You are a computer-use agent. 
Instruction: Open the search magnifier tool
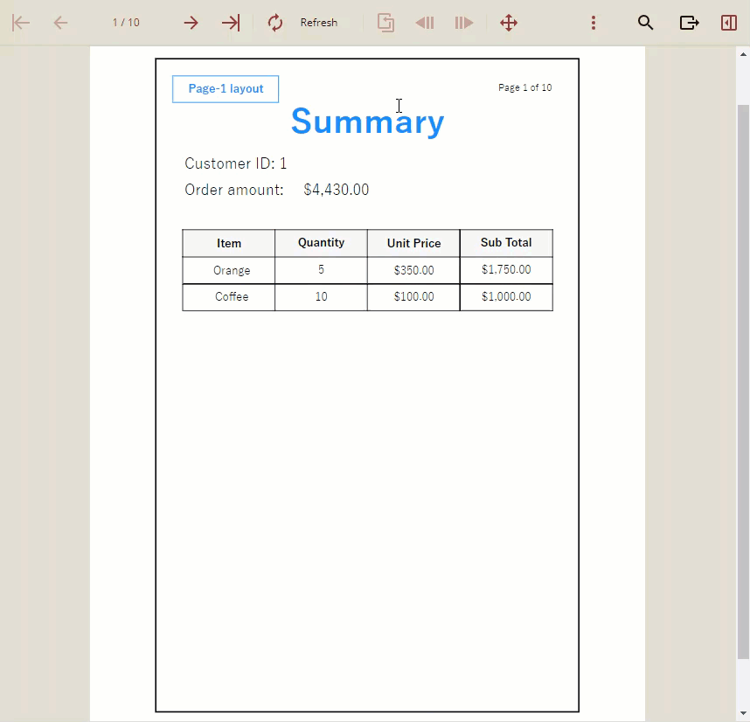coord(645,23)
